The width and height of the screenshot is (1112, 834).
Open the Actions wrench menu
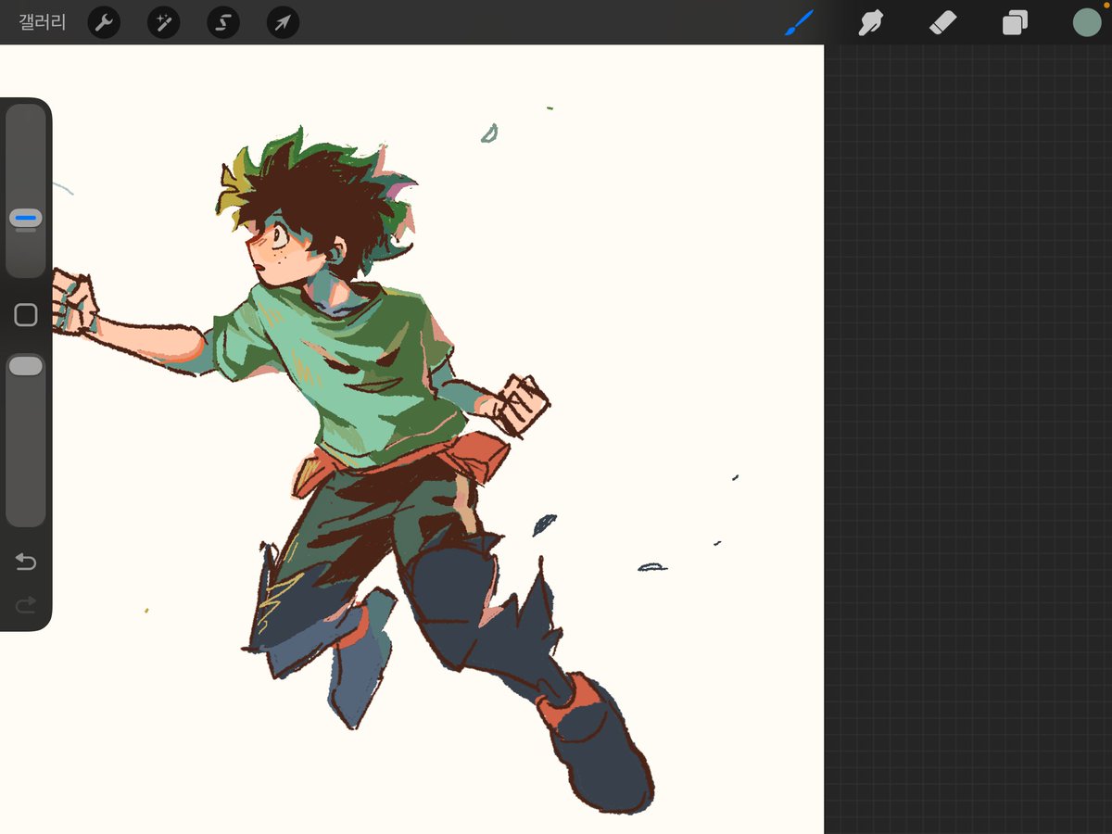(105, 22)
